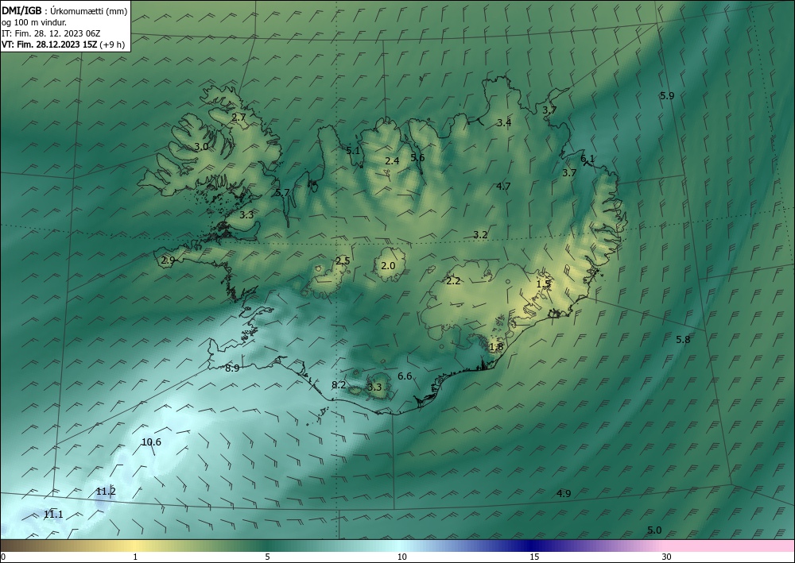Select the 5.0 value label
Viewport: 795px width, 563px height.
click(654, 530)
